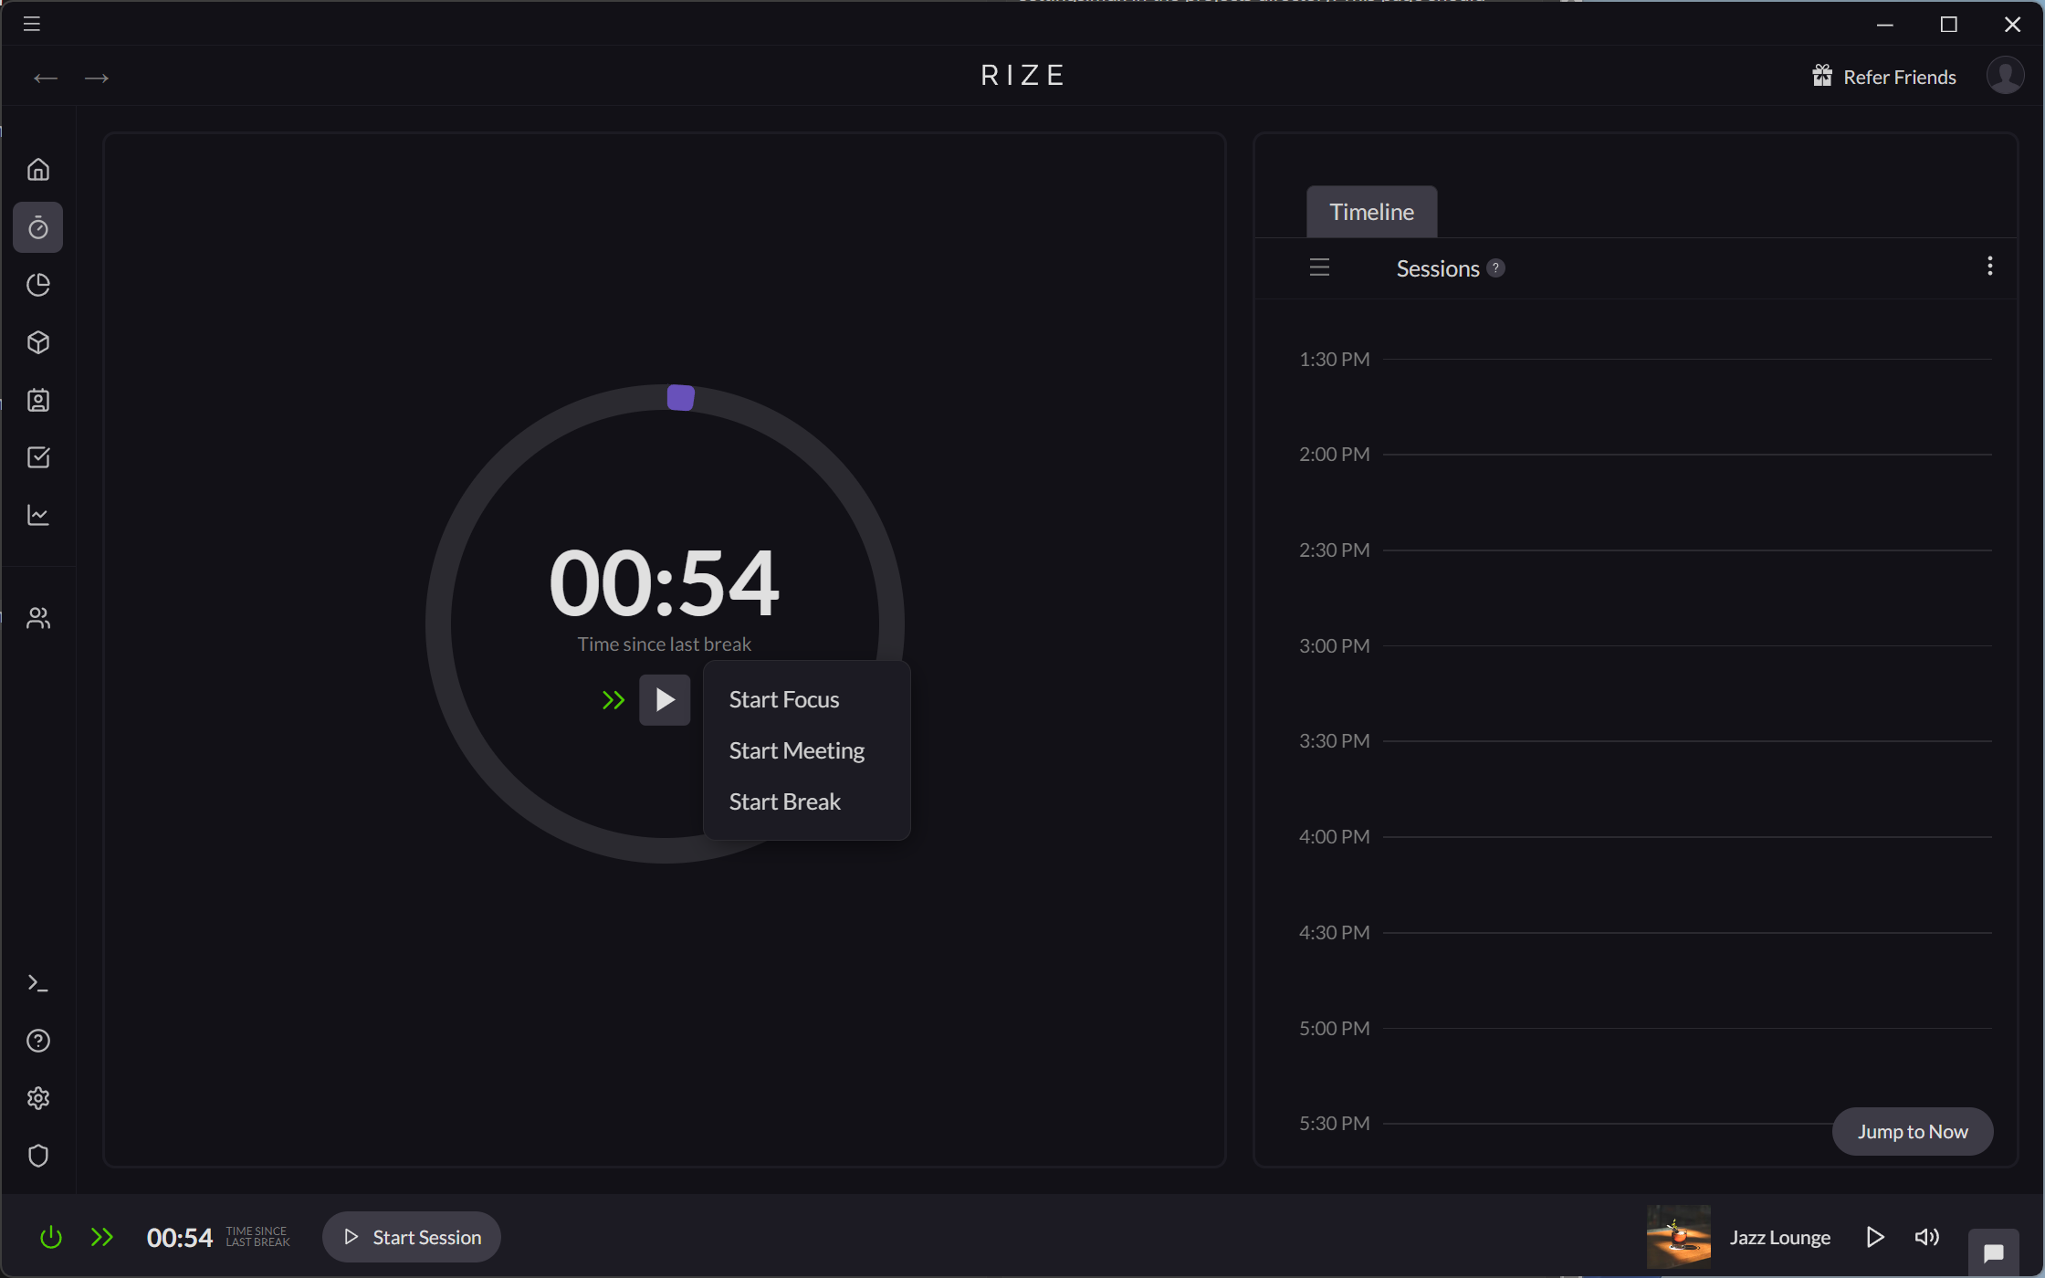Open the Home dashboard icon
The width and height of the screenshot is (2045, 1278).
[x=38, y=169]
